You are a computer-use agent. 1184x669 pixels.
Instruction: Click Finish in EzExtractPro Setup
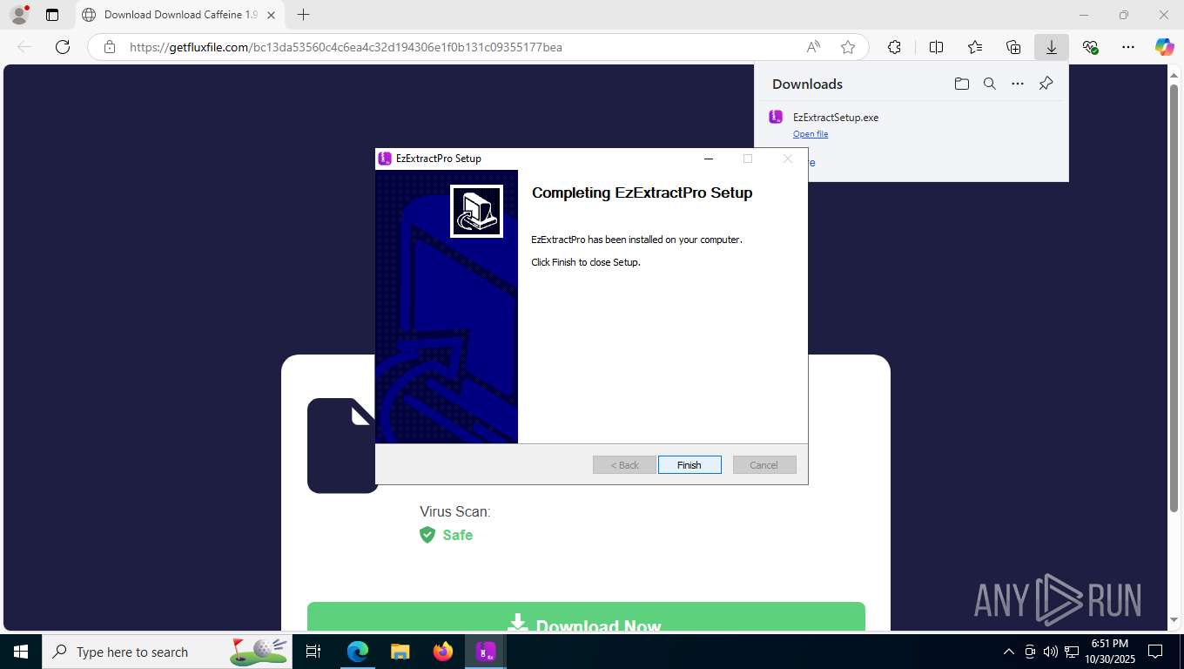point(690,465)
